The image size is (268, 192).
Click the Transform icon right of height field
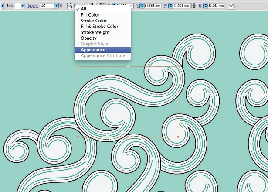click(x=231, y=6)
